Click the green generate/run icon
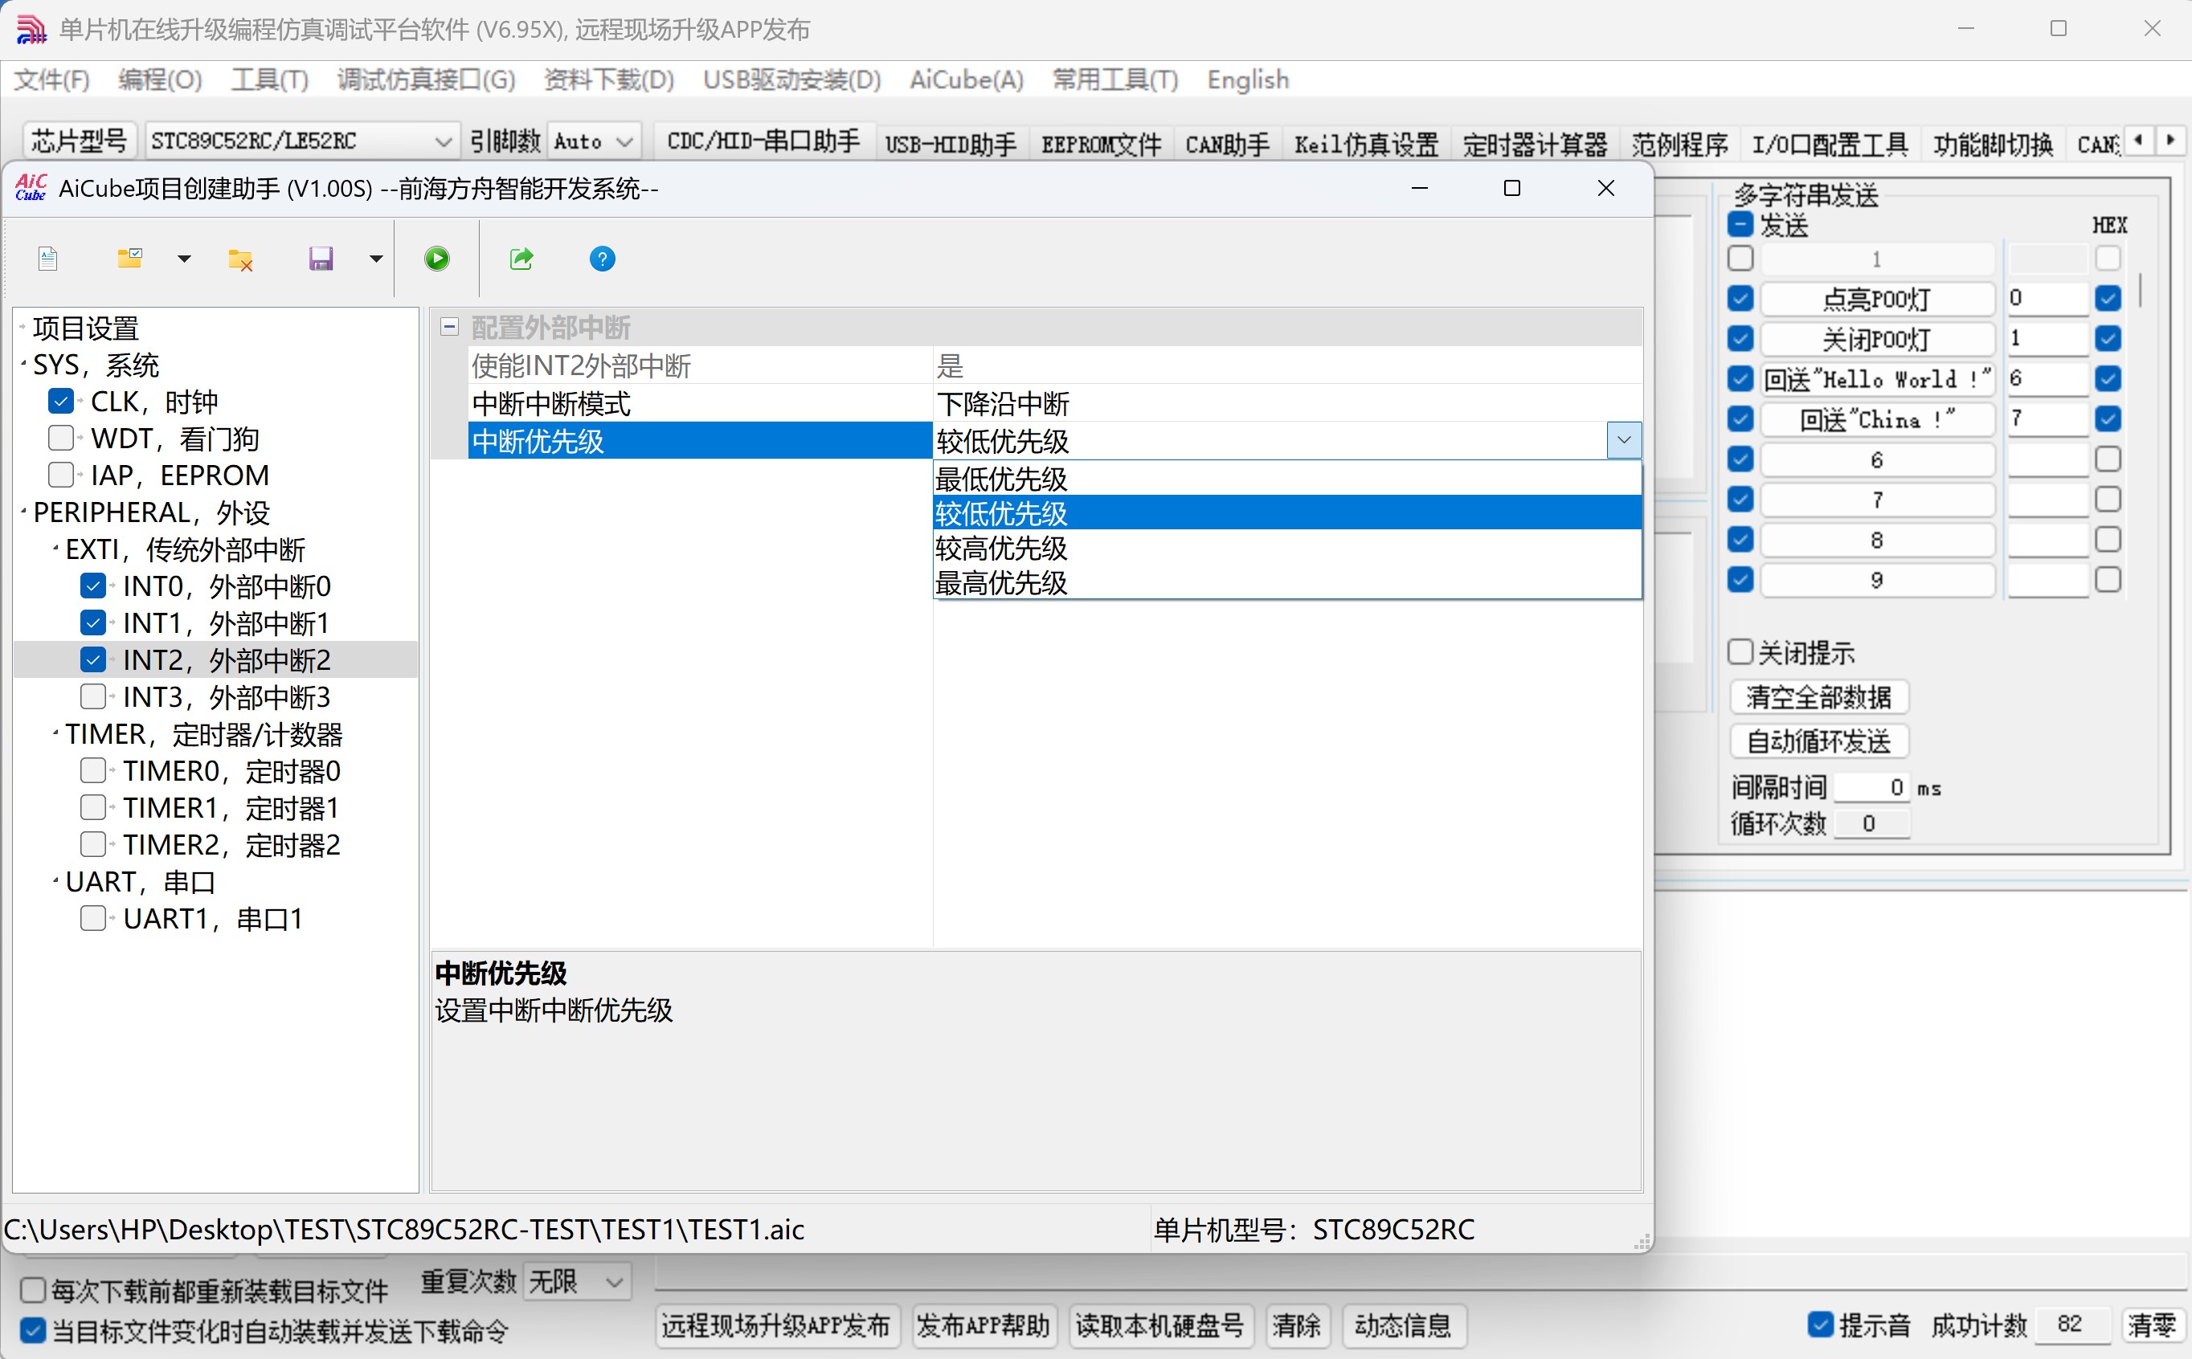Screen dimensions: 2192x1359 pyautogui.click(x=437, y=259)
